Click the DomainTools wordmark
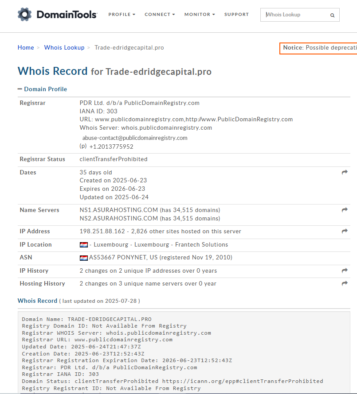 (x=67, y=15)
